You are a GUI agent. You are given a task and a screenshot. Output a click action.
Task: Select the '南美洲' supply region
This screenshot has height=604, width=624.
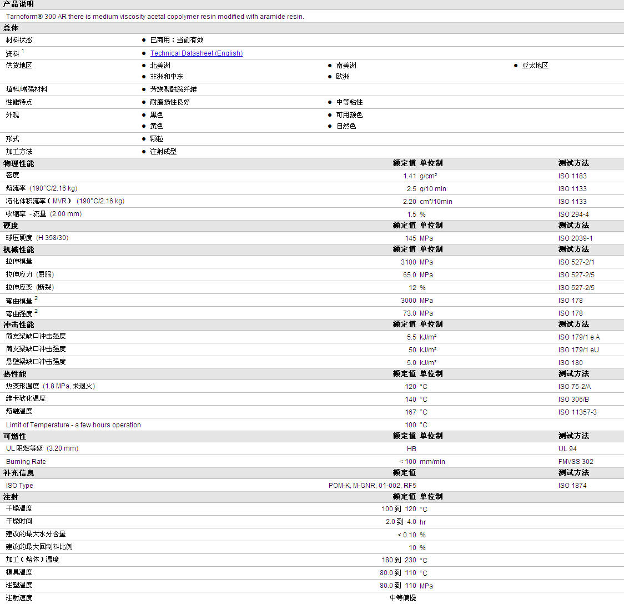(346, 66)
